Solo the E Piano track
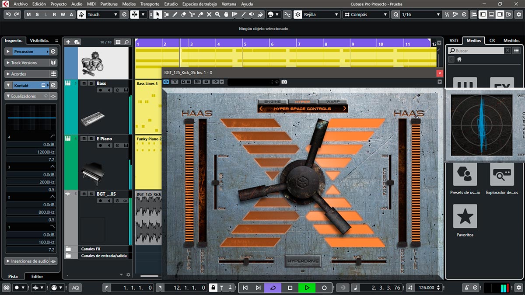 (91, 139)
